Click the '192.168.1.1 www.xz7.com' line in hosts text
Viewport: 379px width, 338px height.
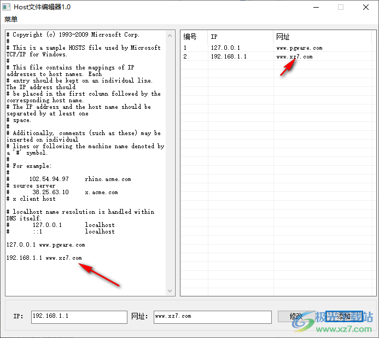44,258
